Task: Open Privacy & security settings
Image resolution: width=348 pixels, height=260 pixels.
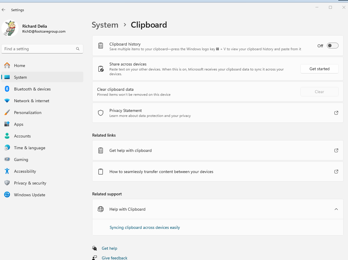Action: tap(42, 183)
